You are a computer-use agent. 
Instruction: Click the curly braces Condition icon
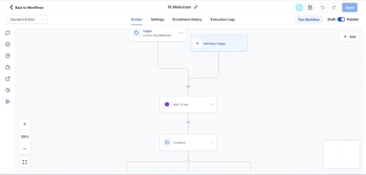point(167,142)
